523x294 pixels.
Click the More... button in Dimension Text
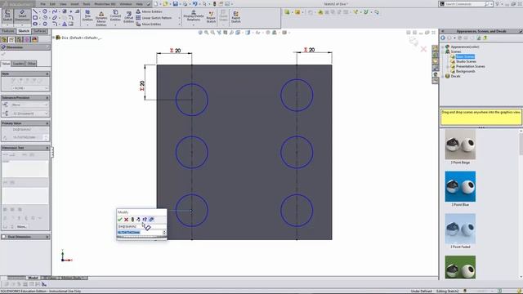coord(22,226)
